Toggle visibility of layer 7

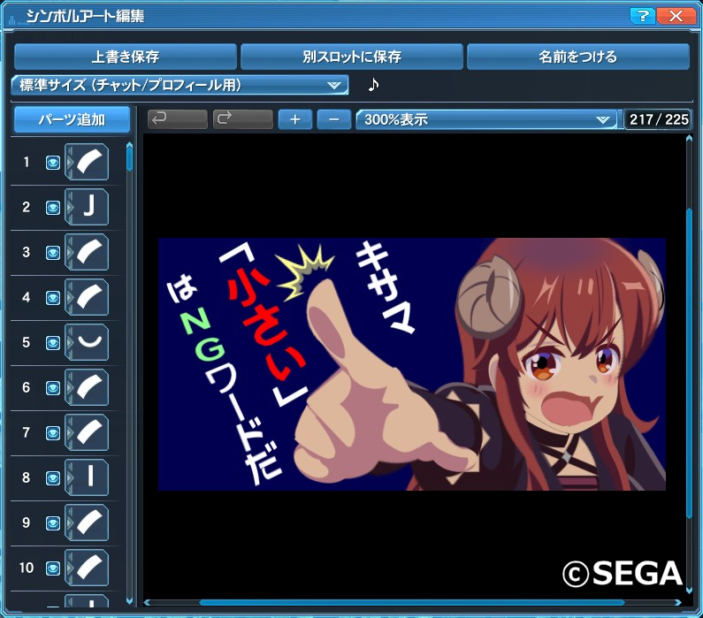[x=53, y=433]
